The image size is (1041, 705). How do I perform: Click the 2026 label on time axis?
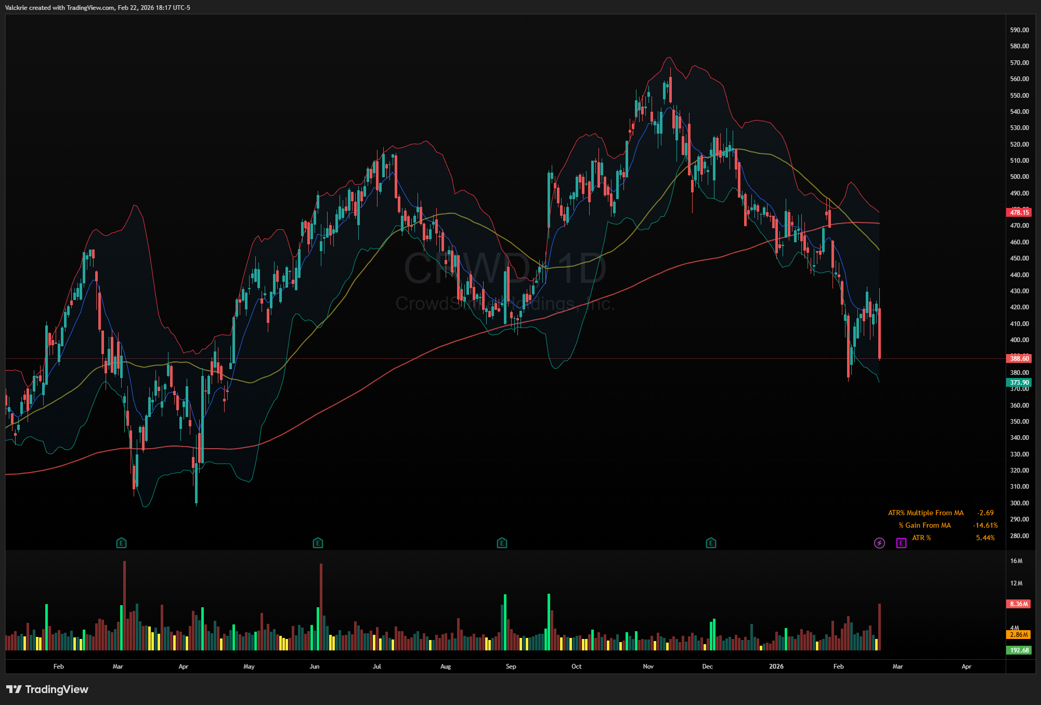(776, 667)
